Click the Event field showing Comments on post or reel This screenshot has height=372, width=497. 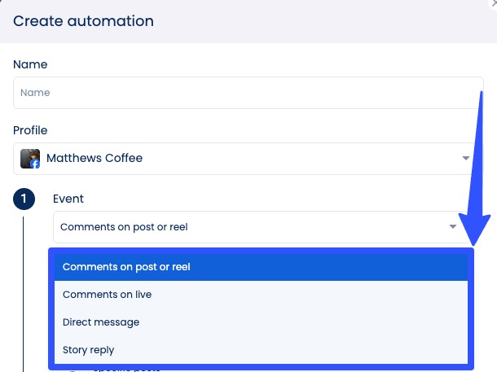point(244,227)
